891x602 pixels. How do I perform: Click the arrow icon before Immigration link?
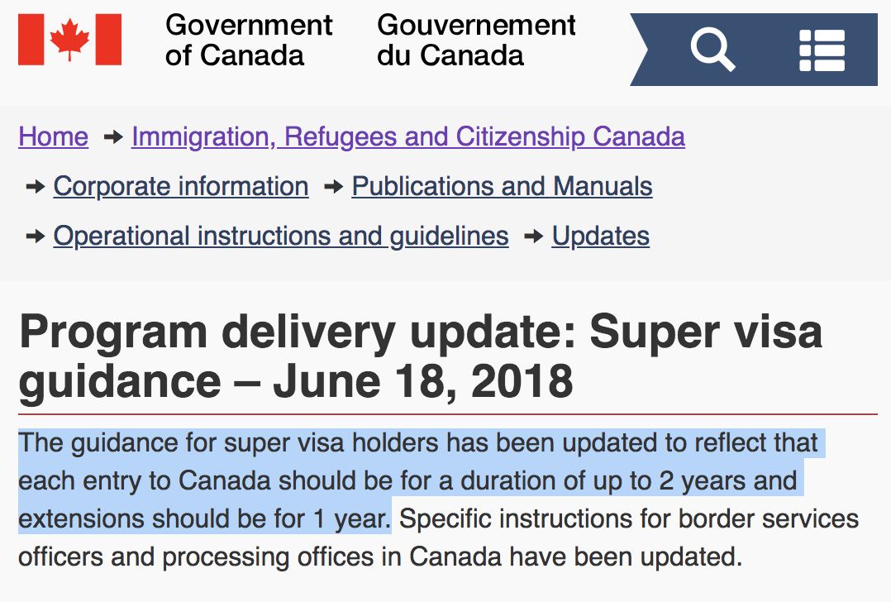[113, 137]
